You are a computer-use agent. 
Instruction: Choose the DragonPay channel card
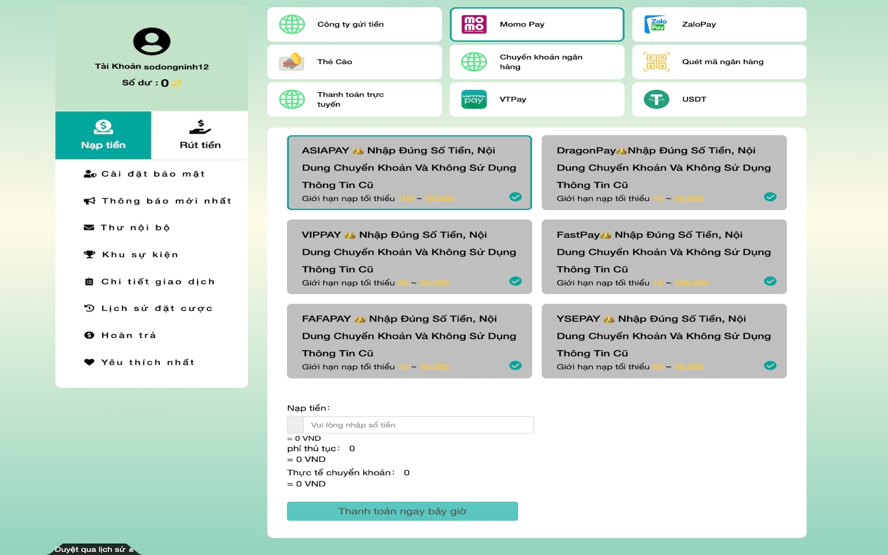(664, 173)
